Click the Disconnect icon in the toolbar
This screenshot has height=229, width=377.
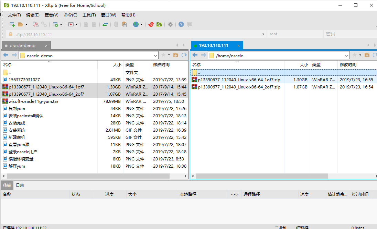coord(36,24)
